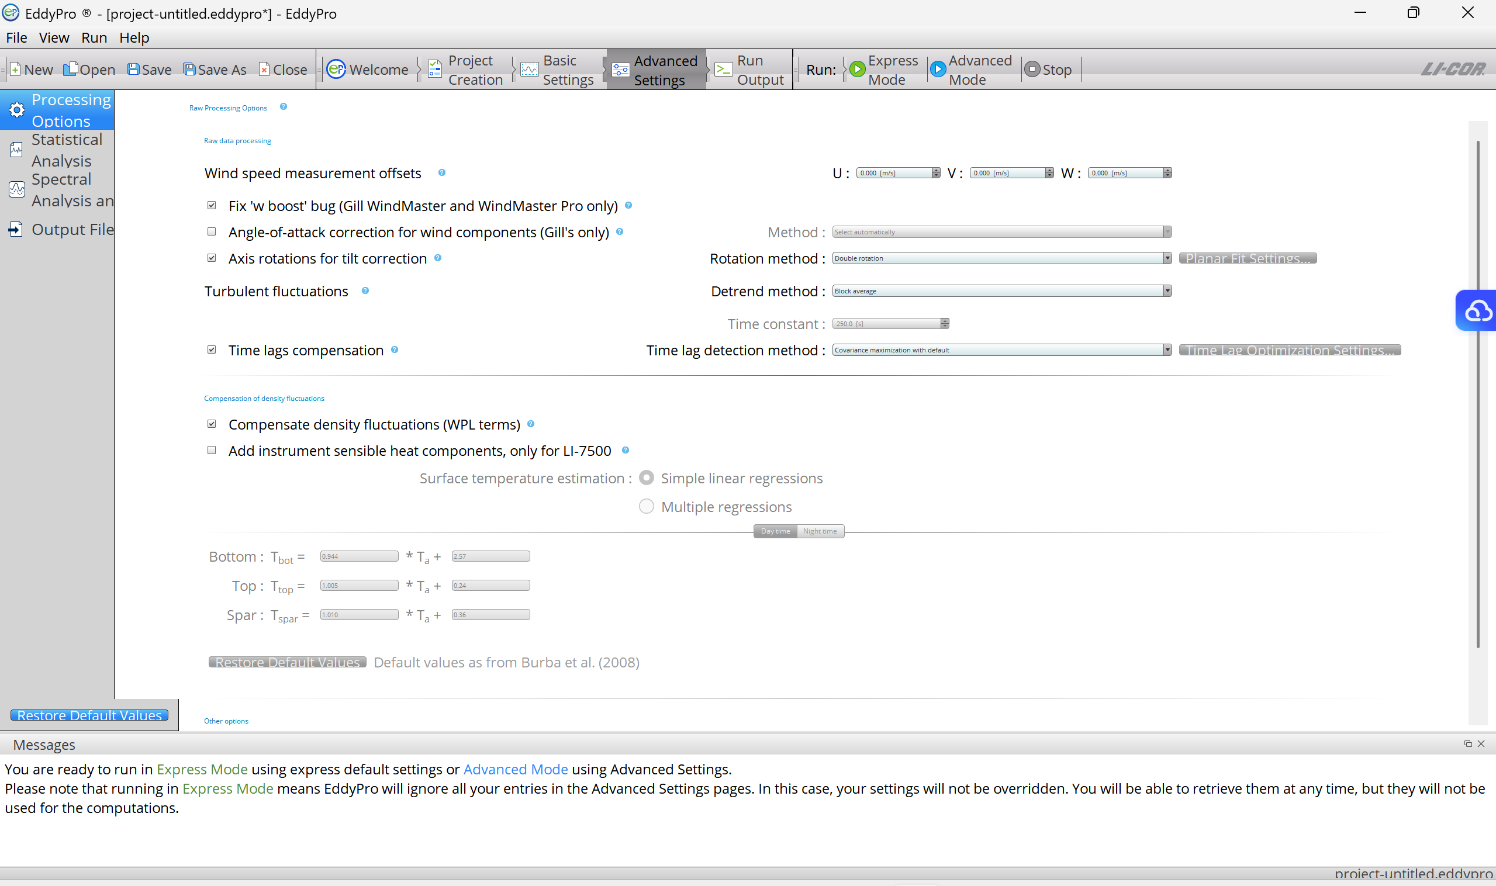
Task: Click the Save As disk icon
Action: tap(189, 70)
